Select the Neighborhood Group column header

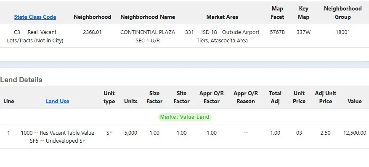[342, 13]
